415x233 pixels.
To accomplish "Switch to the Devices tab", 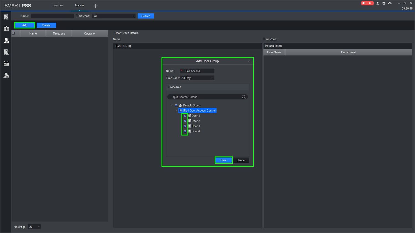I will (58, 5).
